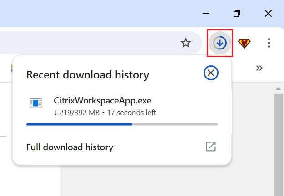Click the 'Recent download history' heading

88,75
